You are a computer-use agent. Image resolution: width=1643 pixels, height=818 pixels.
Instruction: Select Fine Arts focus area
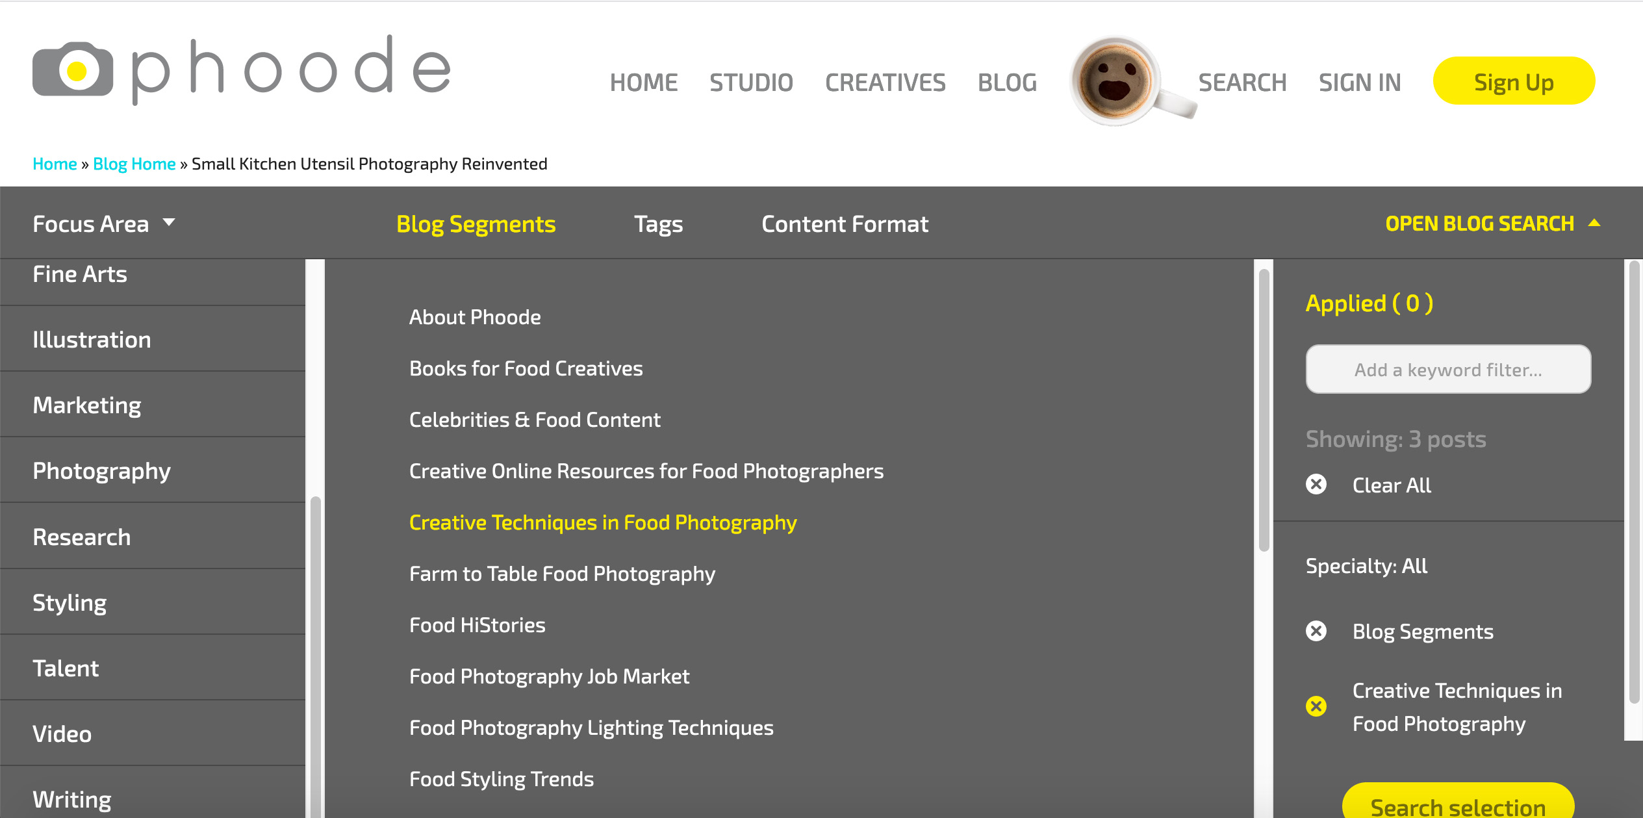153,275
